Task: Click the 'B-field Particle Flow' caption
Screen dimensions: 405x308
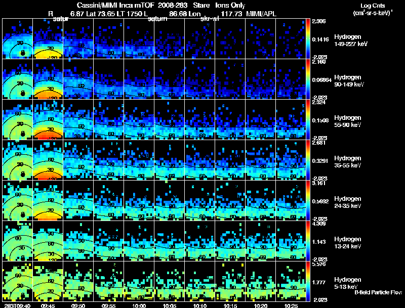Action: 378,292
